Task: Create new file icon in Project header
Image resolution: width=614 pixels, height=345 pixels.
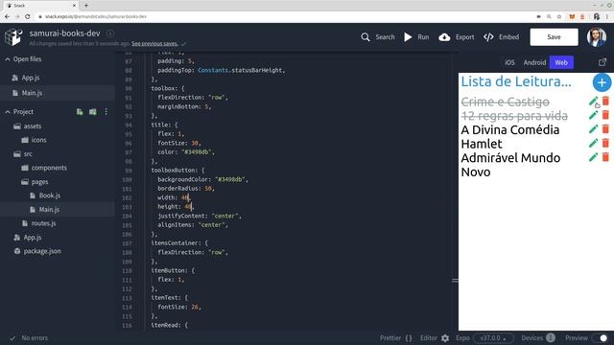Action: [x=80, y=112]
